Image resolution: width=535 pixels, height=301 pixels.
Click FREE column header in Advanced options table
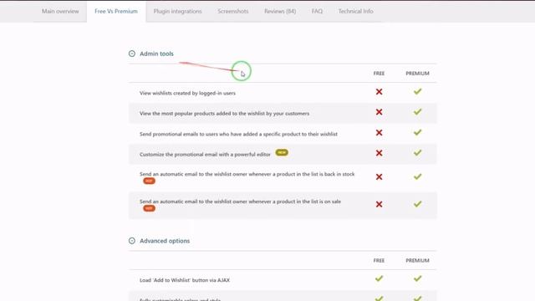click(x=379, y=260)
